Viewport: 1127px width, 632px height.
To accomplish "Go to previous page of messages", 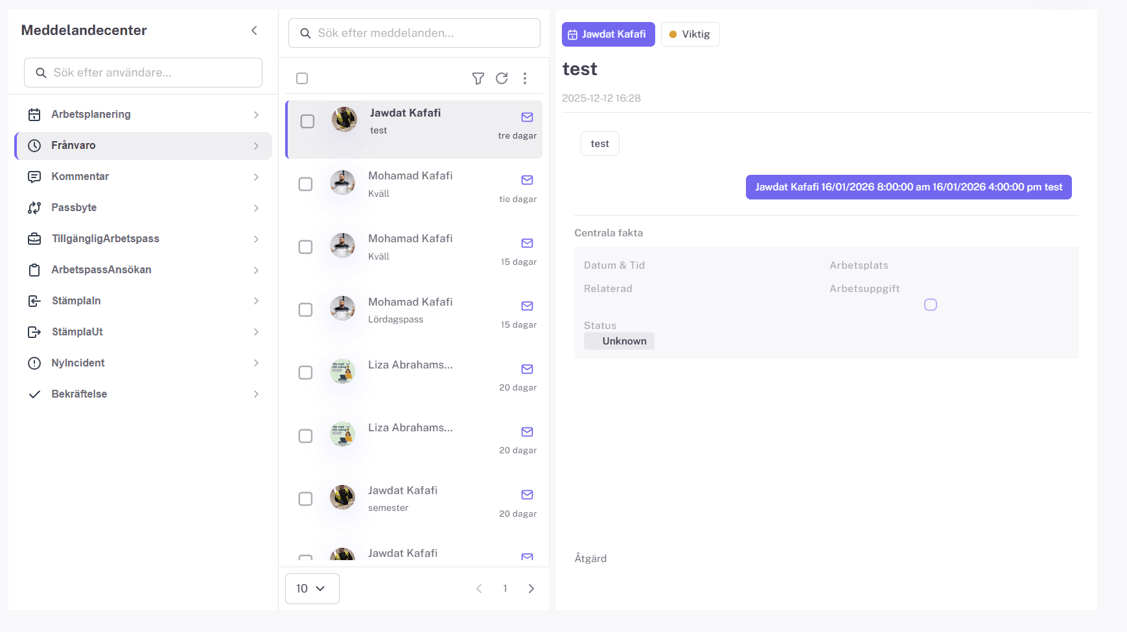I will [x=479, y=589].
